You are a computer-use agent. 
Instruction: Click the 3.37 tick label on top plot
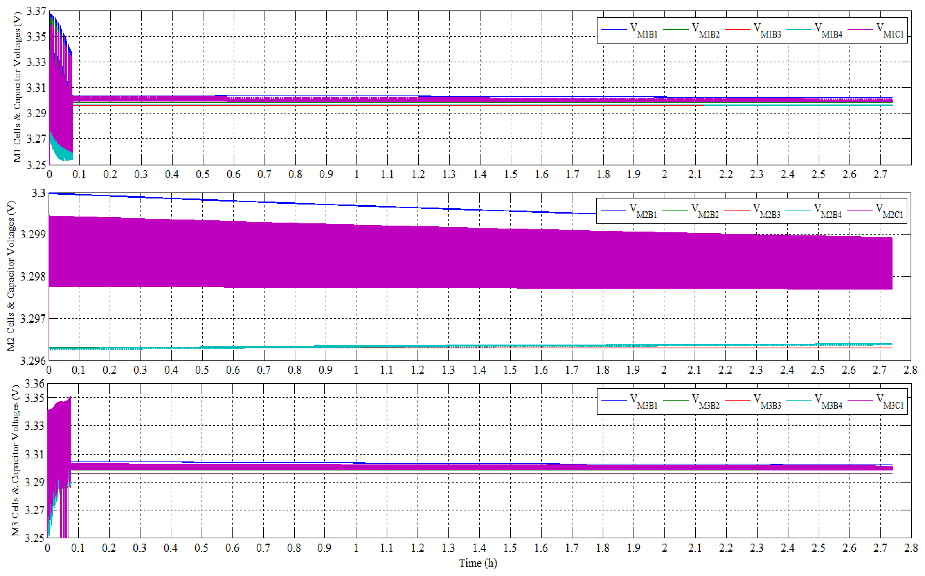37,11
